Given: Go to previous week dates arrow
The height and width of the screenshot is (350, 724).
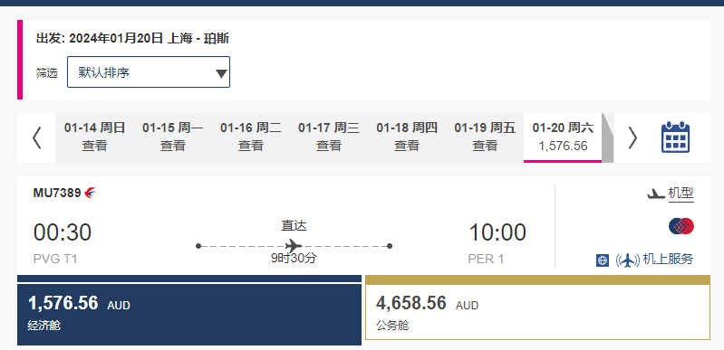Looking at the screenshot, I should [x=36, y=137].
